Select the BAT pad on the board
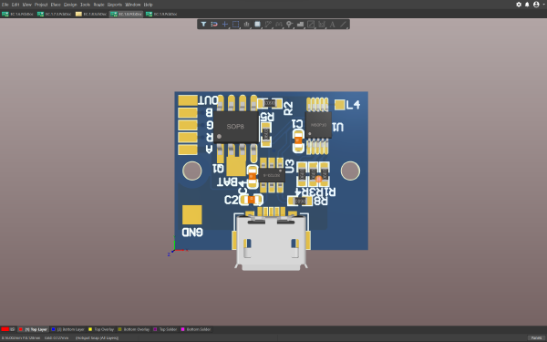547x342 pixels. click(x=236, y=166)
